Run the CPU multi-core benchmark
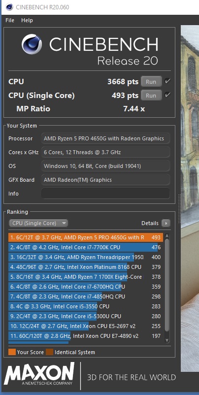Screen dimensions: 199x395 151,82
